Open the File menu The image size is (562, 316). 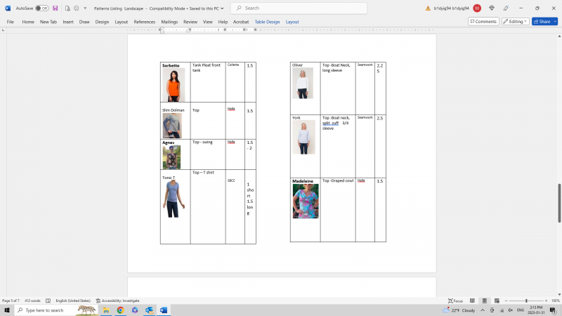11,22
